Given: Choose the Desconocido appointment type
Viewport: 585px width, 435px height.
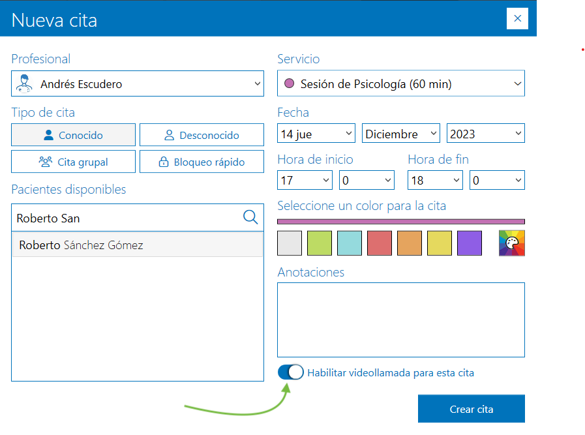Looking at the screenshot, I should point(202,135).
